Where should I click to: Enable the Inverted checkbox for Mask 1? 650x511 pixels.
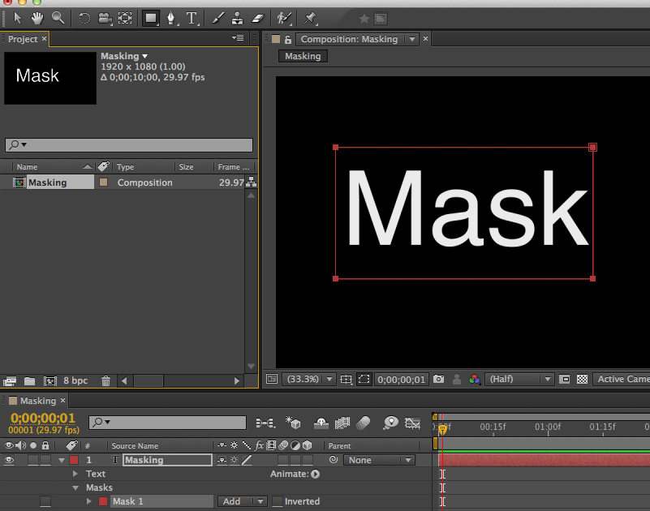[278, 501]
